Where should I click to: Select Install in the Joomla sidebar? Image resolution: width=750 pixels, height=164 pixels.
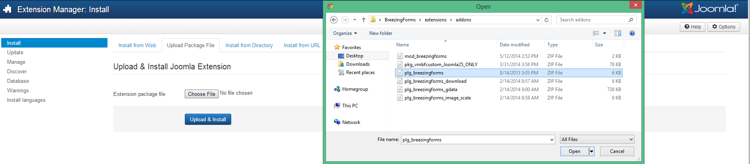tap(54, 43)
